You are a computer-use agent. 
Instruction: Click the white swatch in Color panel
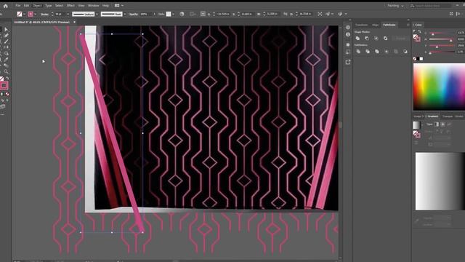click(x=421, y=59)
